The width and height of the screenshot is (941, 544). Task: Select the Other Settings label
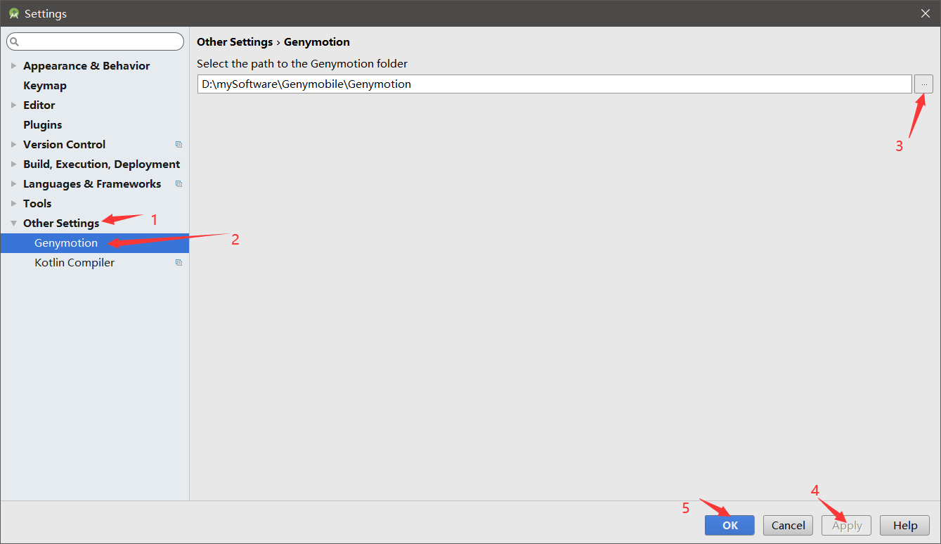tap(61, 223)
